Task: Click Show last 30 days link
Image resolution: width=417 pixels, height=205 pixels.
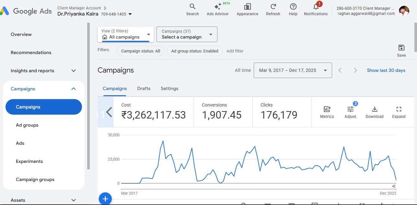Action: (386, 70)
